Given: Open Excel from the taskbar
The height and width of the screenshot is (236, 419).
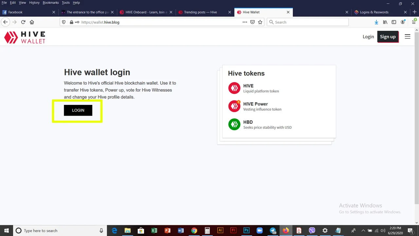Looking at the screenshot, I should click(x=154, y=231).
